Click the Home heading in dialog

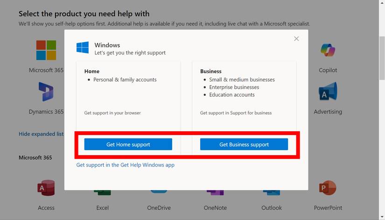click(x=92, y=71)
